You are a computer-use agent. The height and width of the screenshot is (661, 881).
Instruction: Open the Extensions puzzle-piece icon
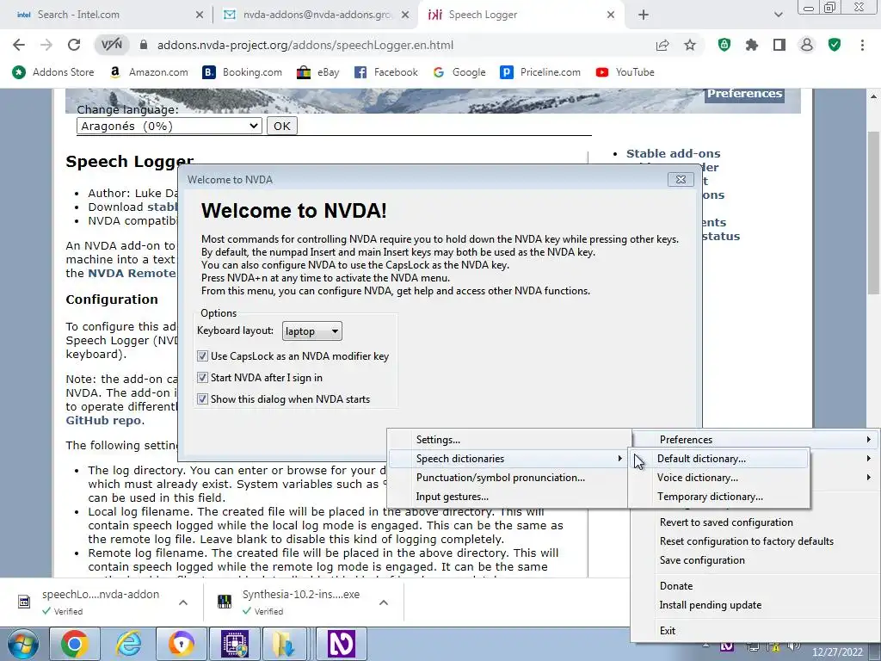click(752, 45)
